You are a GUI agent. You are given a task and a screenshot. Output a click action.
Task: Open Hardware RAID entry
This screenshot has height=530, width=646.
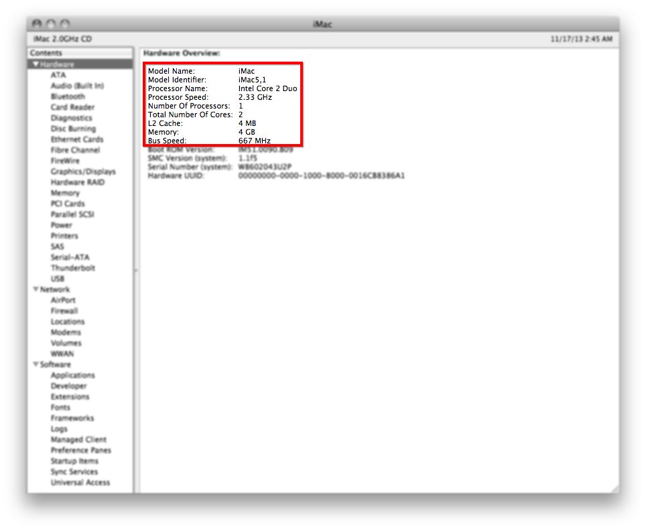[78, 182]
